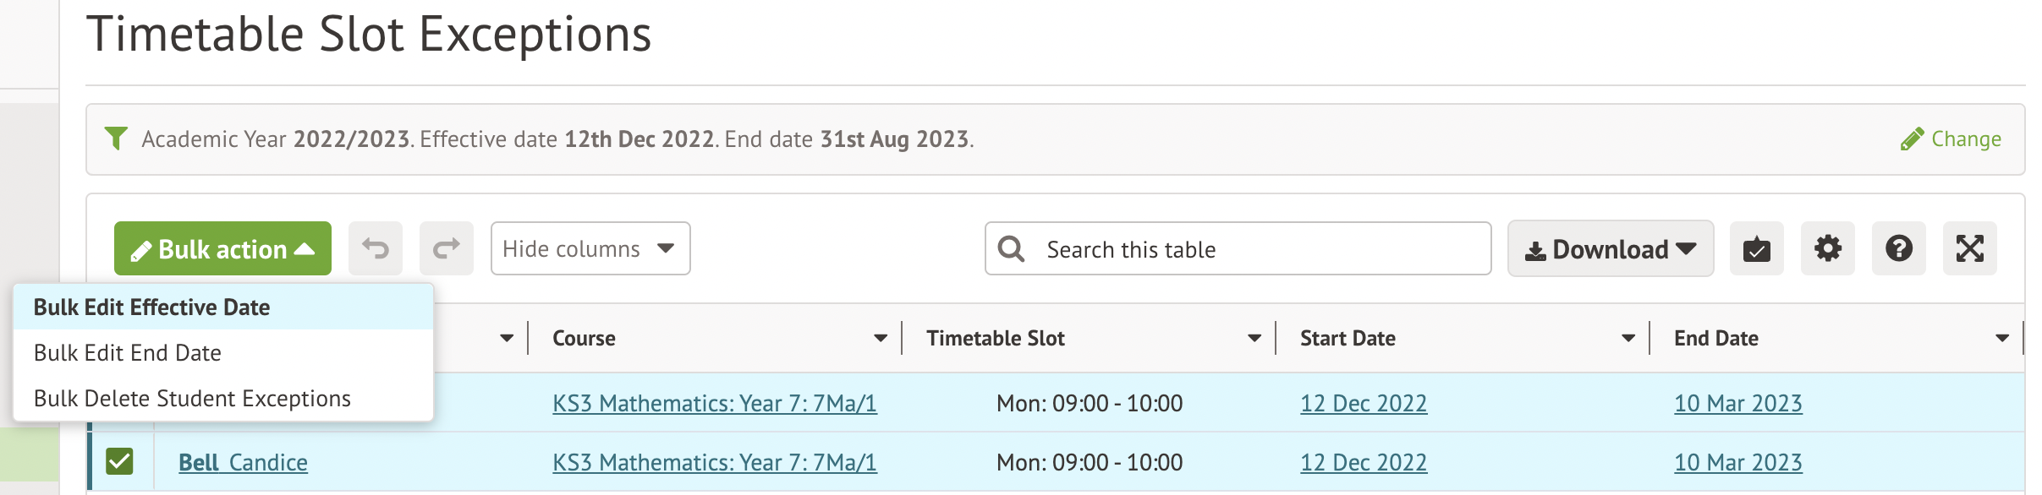Open Bell Candice student link
The height and width of the screenshot is (495, 2042).
click(x=243, y=463)
